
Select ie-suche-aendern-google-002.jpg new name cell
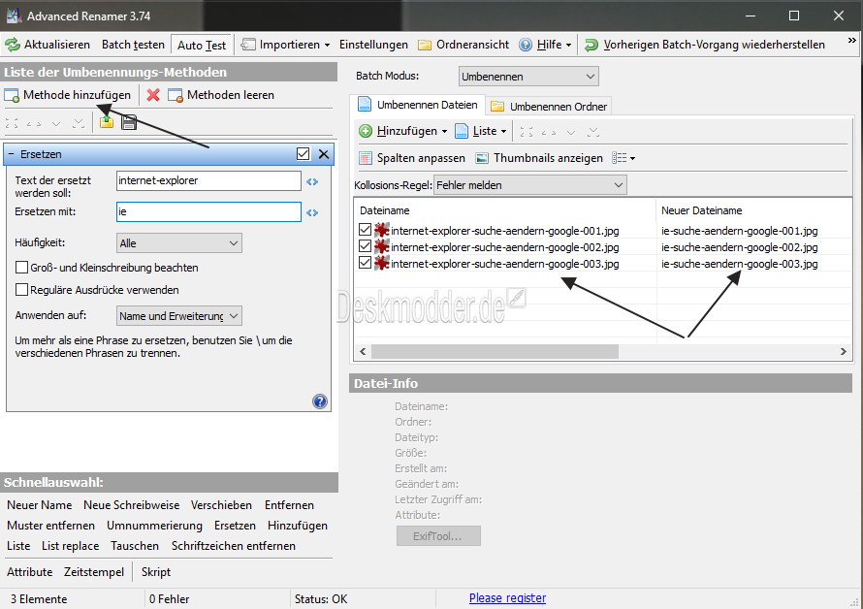739,247
